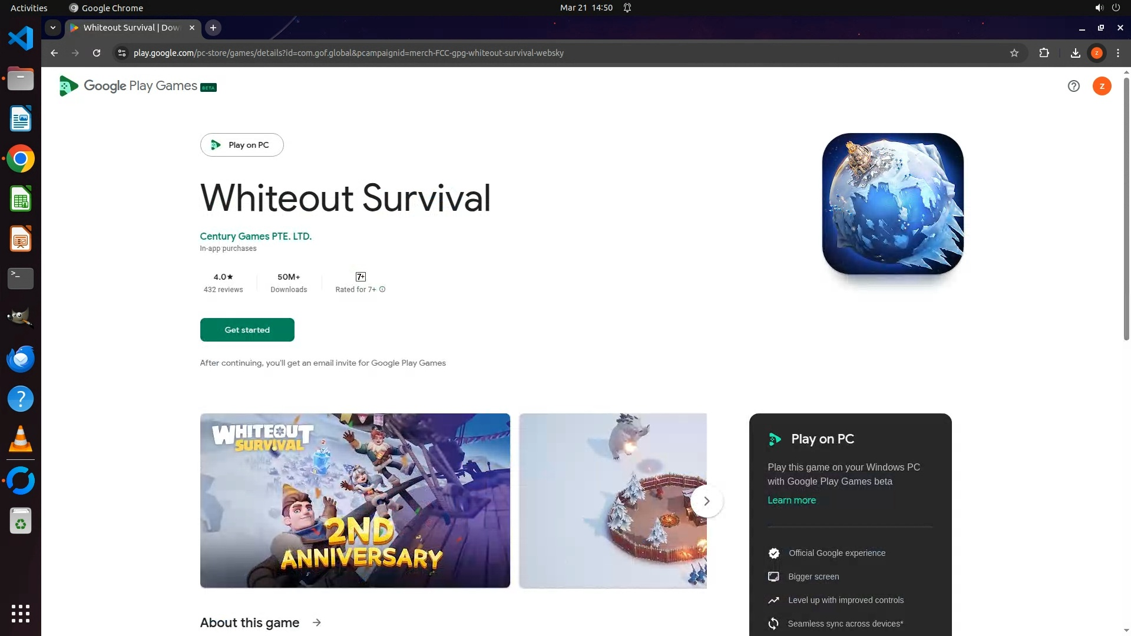The height and width of the screenshot is (636, 1131).
Task: Open Chrome three-dot menu
Action: 1118,53
